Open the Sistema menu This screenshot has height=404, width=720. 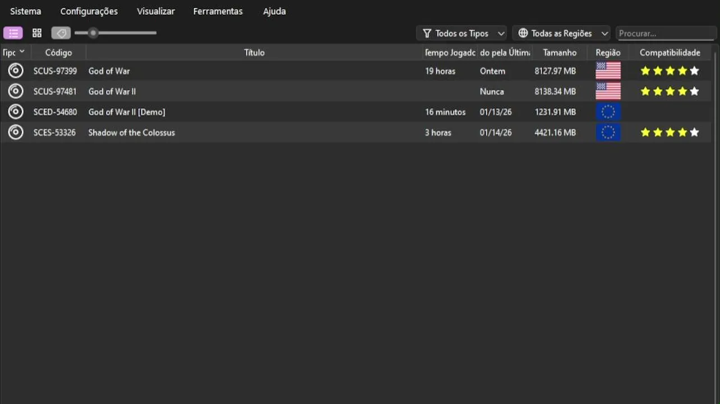(x=26, y=11)
